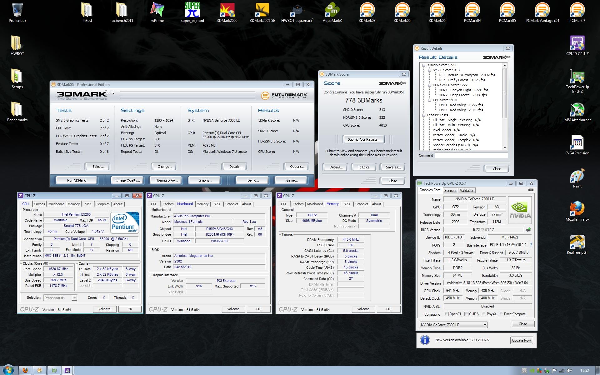This screenshot has width=600, height=375.
Task: Collapse the HDR/SM3.0 Score: 222 node
Action: pyautogui.click(x=429, y=85)
